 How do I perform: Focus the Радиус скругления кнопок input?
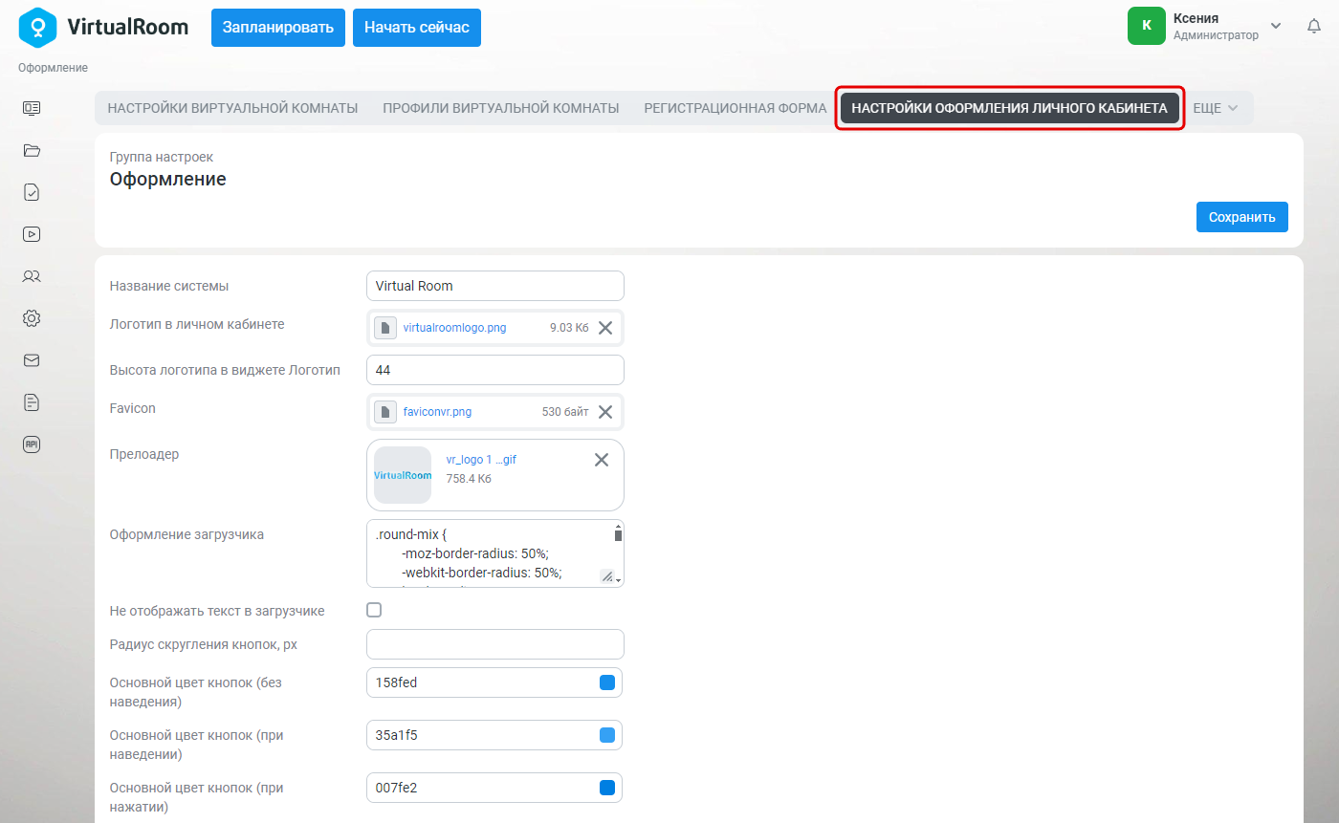click(x=495, y=644)
